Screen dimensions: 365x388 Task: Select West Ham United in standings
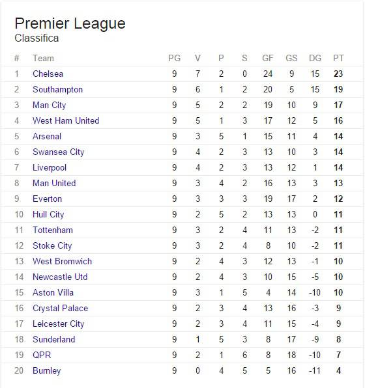pos(66,120)
